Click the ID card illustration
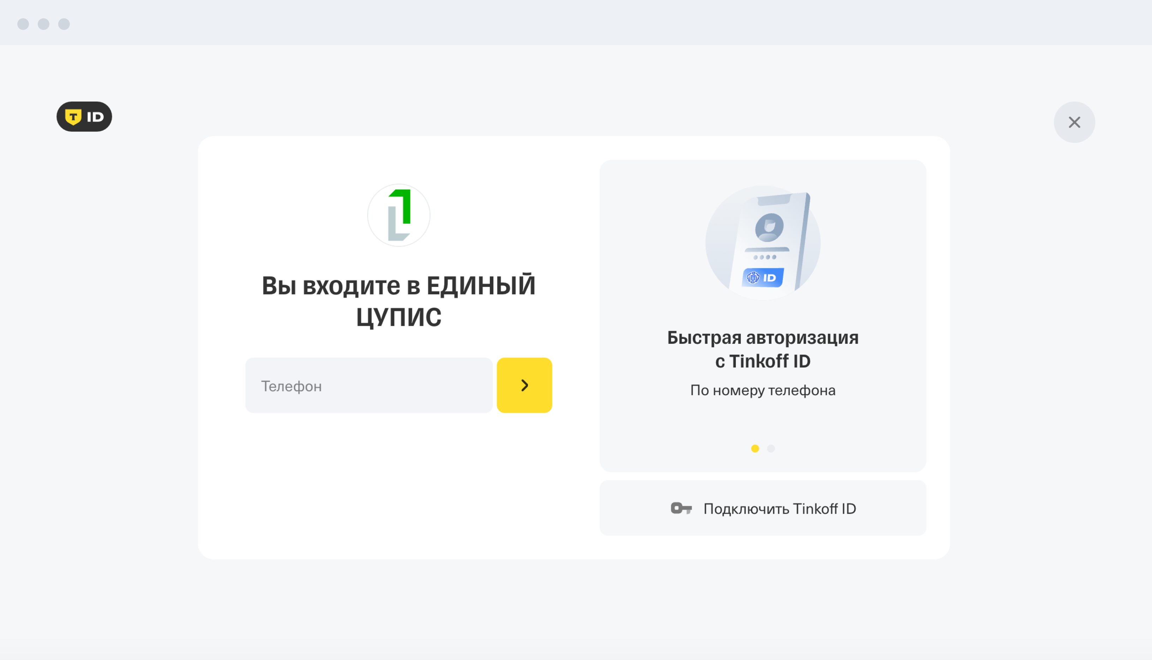The width and height of the screenshot is (1152, 660). (763, 243)
